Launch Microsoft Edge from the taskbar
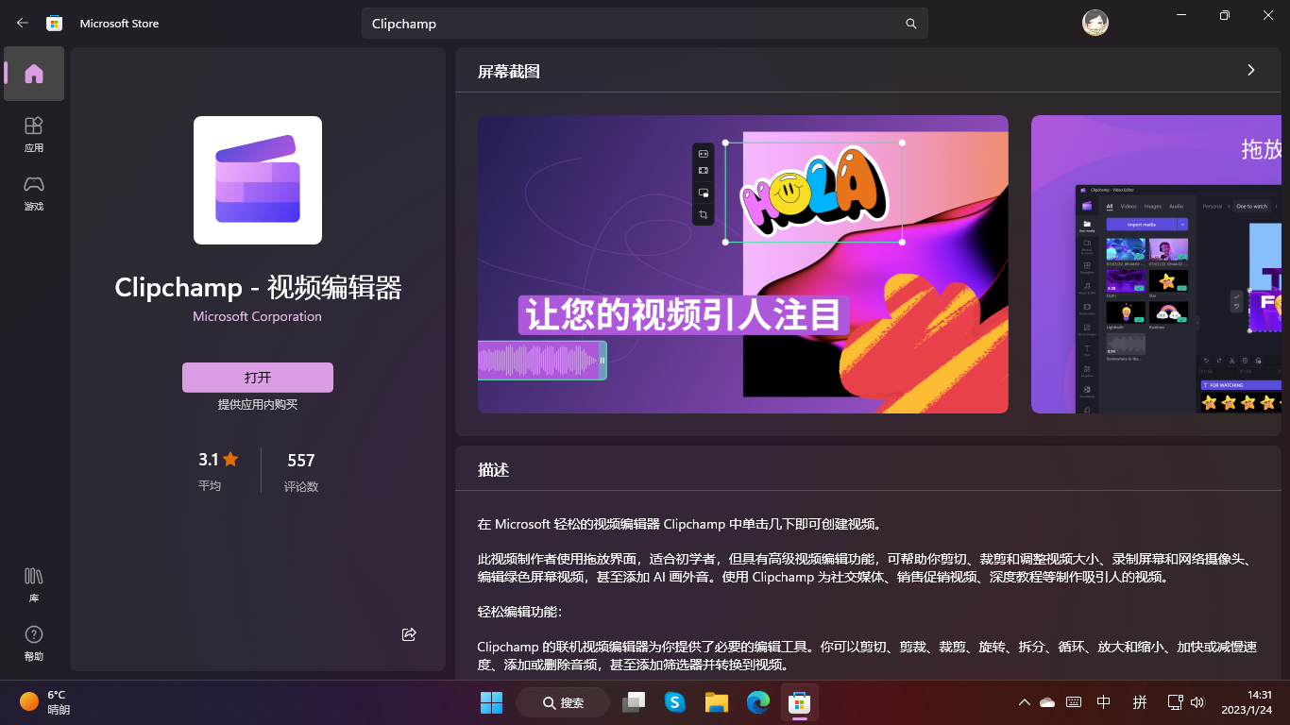Screen dimensions: 1290x725 (x=758, y=702)
